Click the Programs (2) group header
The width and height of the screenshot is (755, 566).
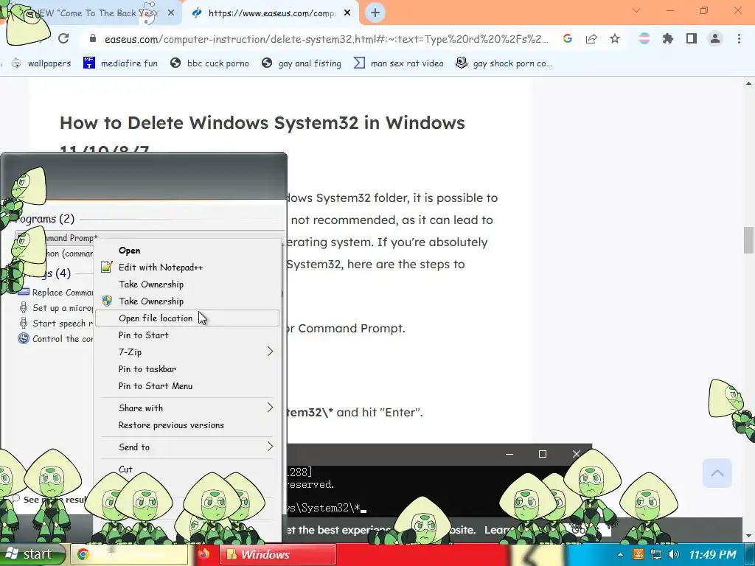pyautogui.click(x=45, y=218)
